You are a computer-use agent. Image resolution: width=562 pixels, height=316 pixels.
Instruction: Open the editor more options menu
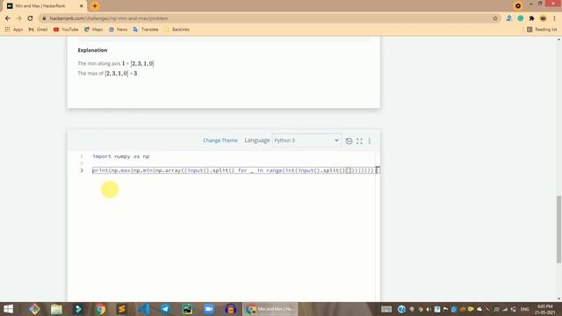(370, 140)
